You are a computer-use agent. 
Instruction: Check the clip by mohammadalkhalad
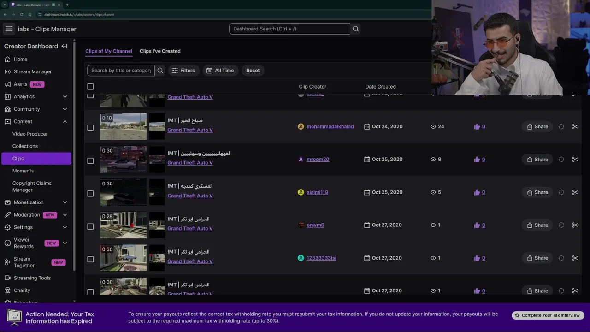coord(90,128)
